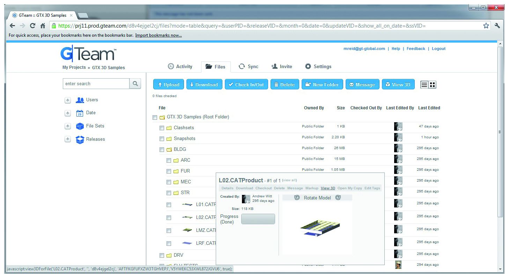Check the BLDG folder checkbox
Image resolution: width=509 pixels, height=278 pixels.
(162, 150)
